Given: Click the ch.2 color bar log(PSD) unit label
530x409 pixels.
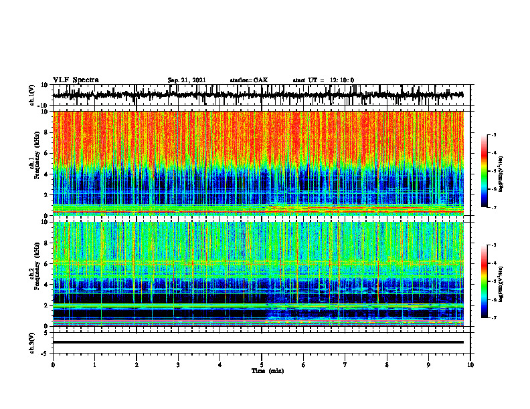Looking at the screenshot, I should (501, 285).
